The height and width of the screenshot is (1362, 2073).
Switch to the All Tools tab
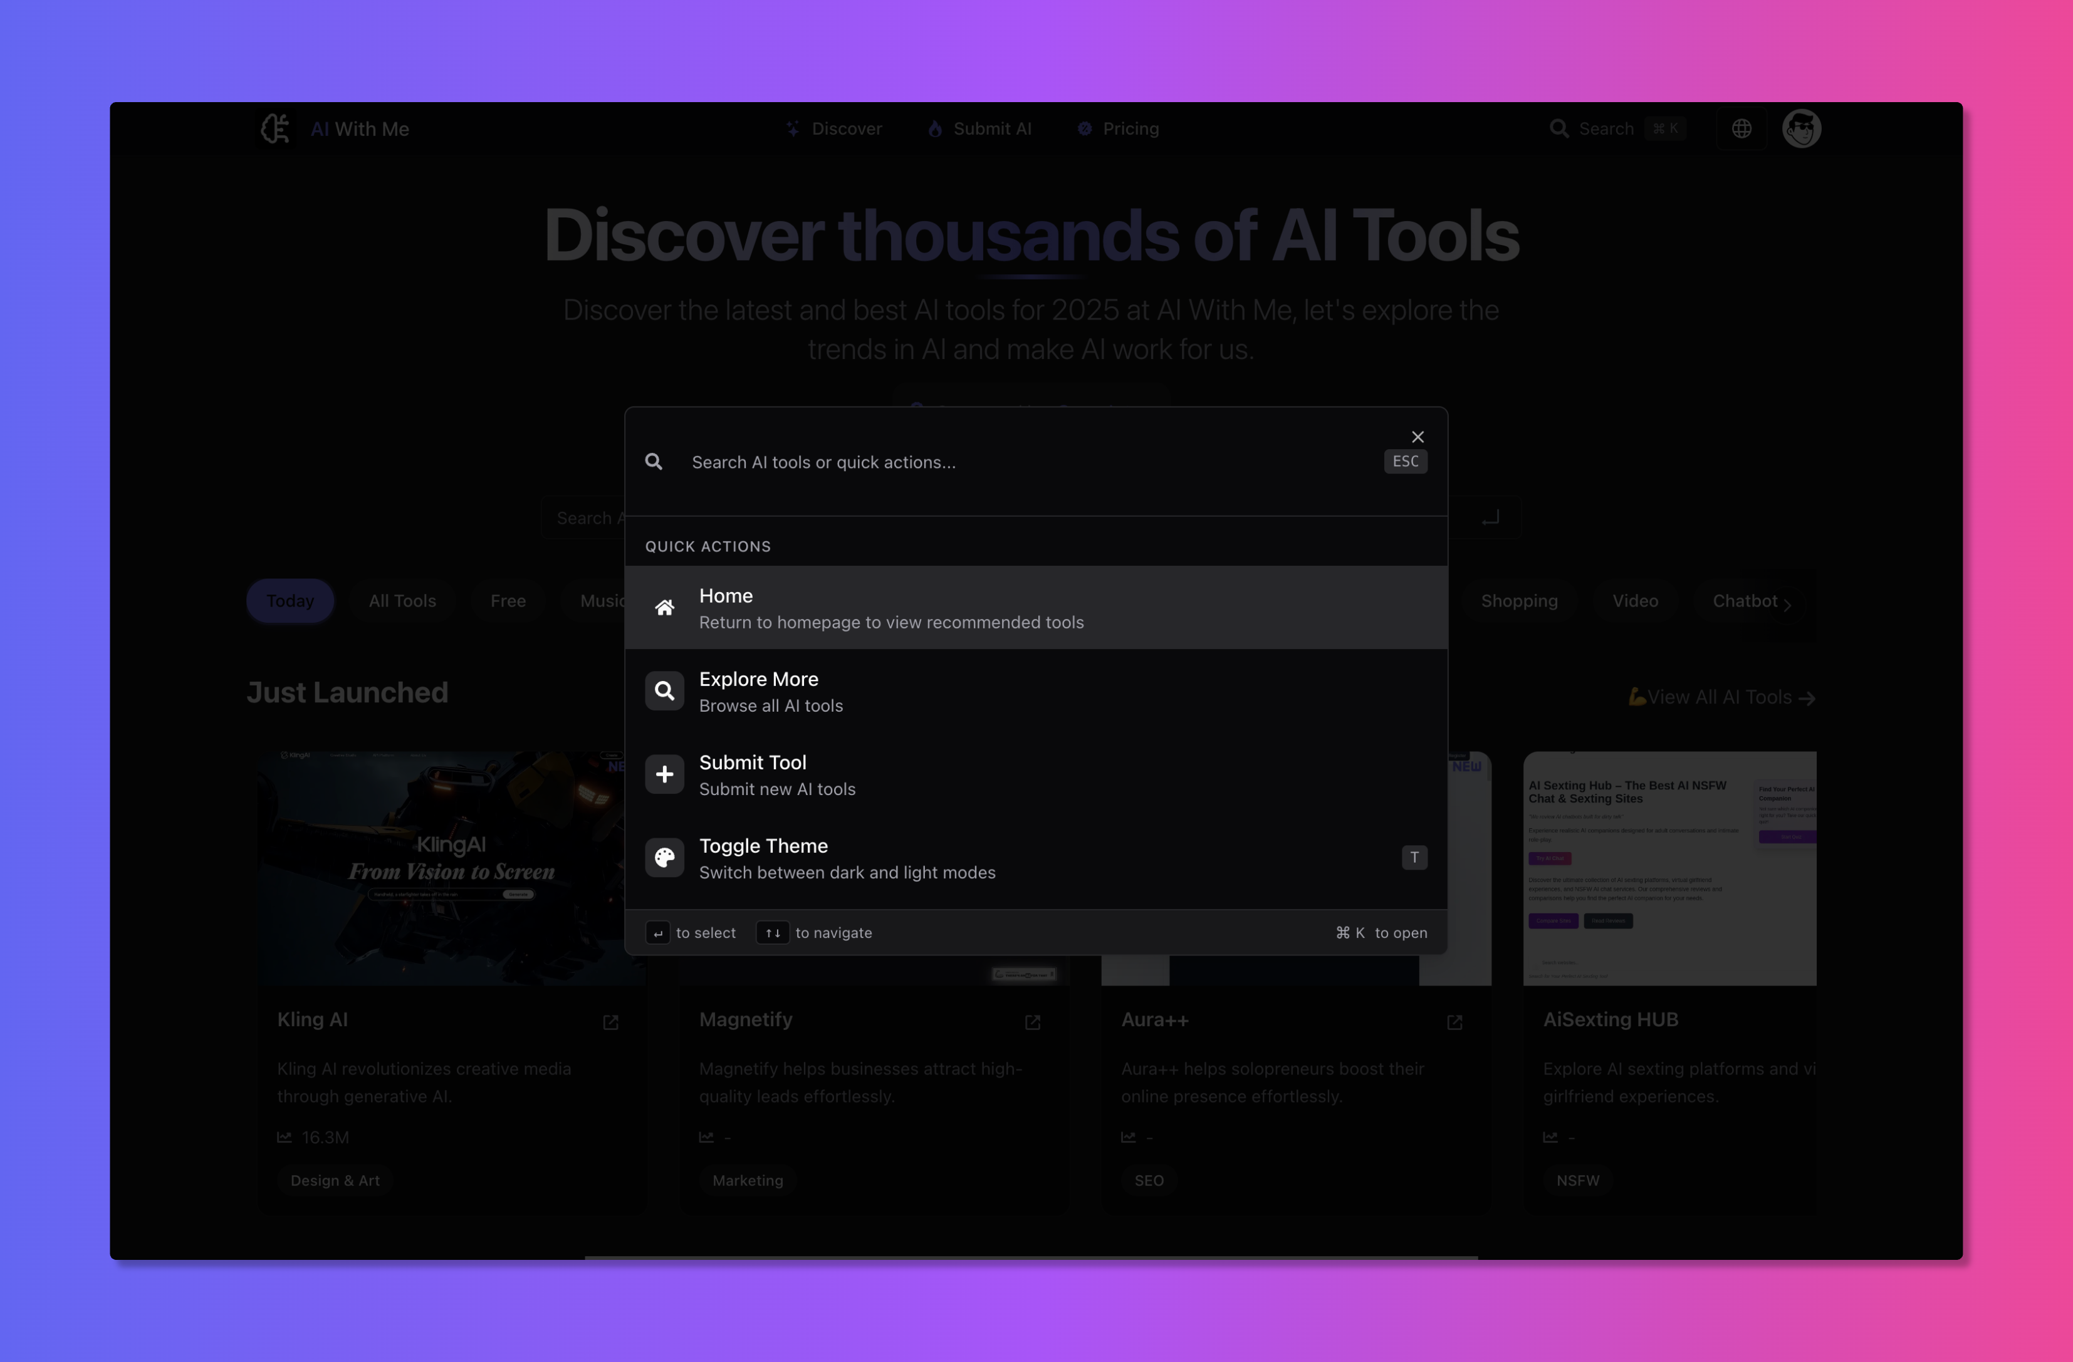coord(402,601)
